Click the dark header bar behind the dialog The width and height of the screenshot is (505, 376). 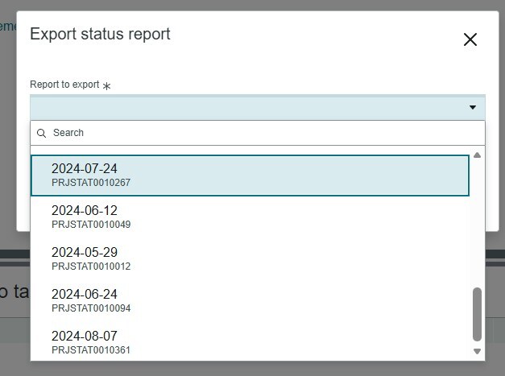pos(14,254)
